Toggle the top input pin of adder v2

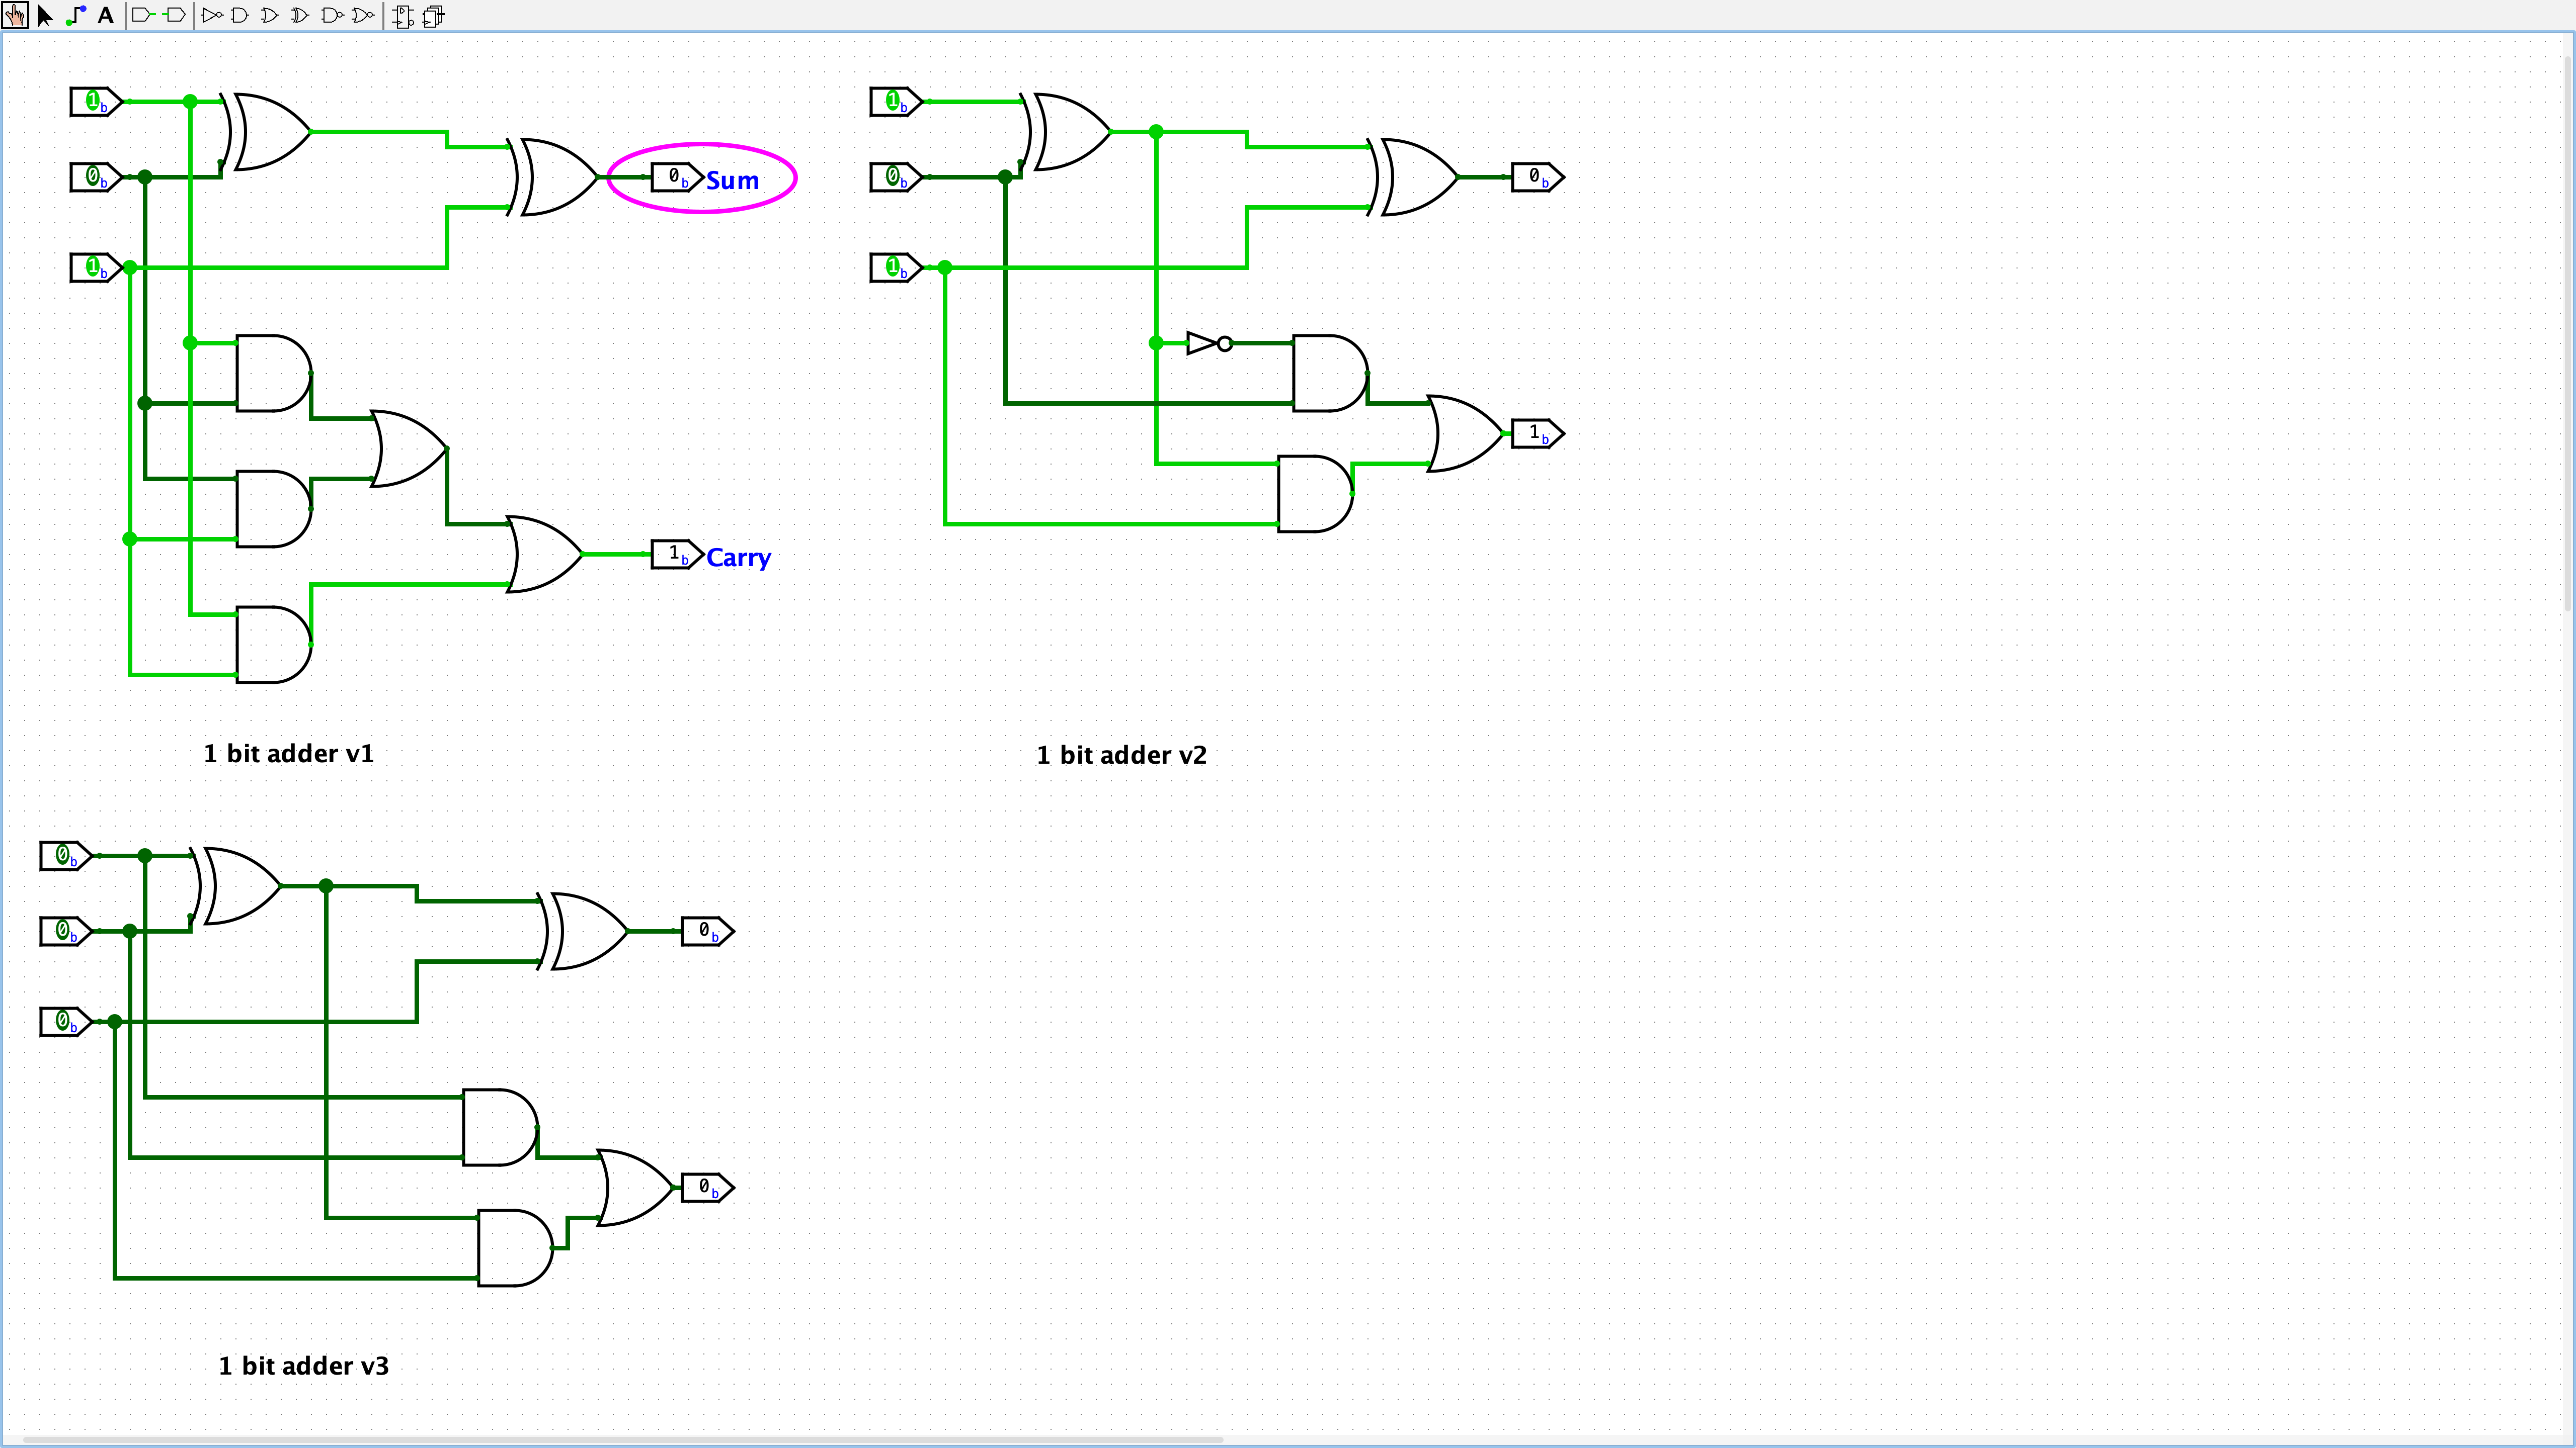[895, 101]
